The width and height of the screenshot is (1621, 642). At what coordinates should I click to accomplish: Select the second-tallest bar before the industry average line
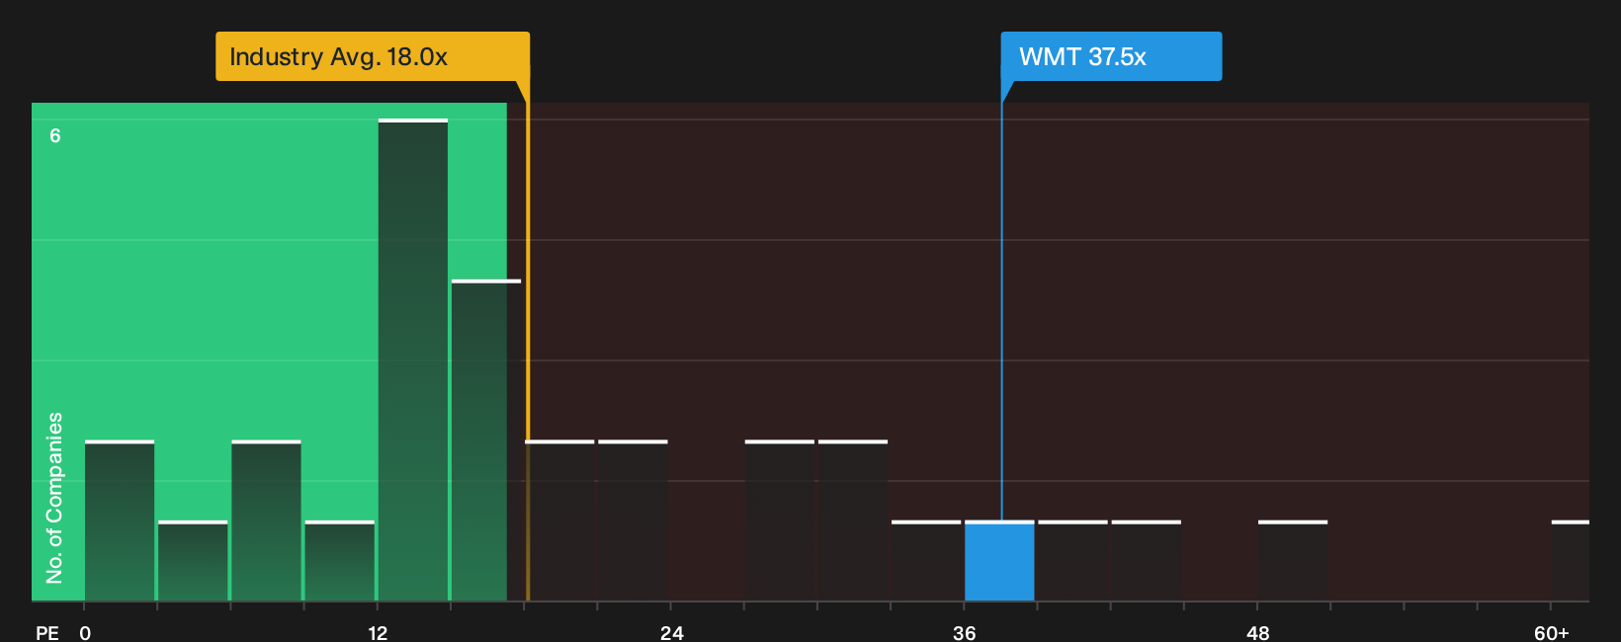486,441
